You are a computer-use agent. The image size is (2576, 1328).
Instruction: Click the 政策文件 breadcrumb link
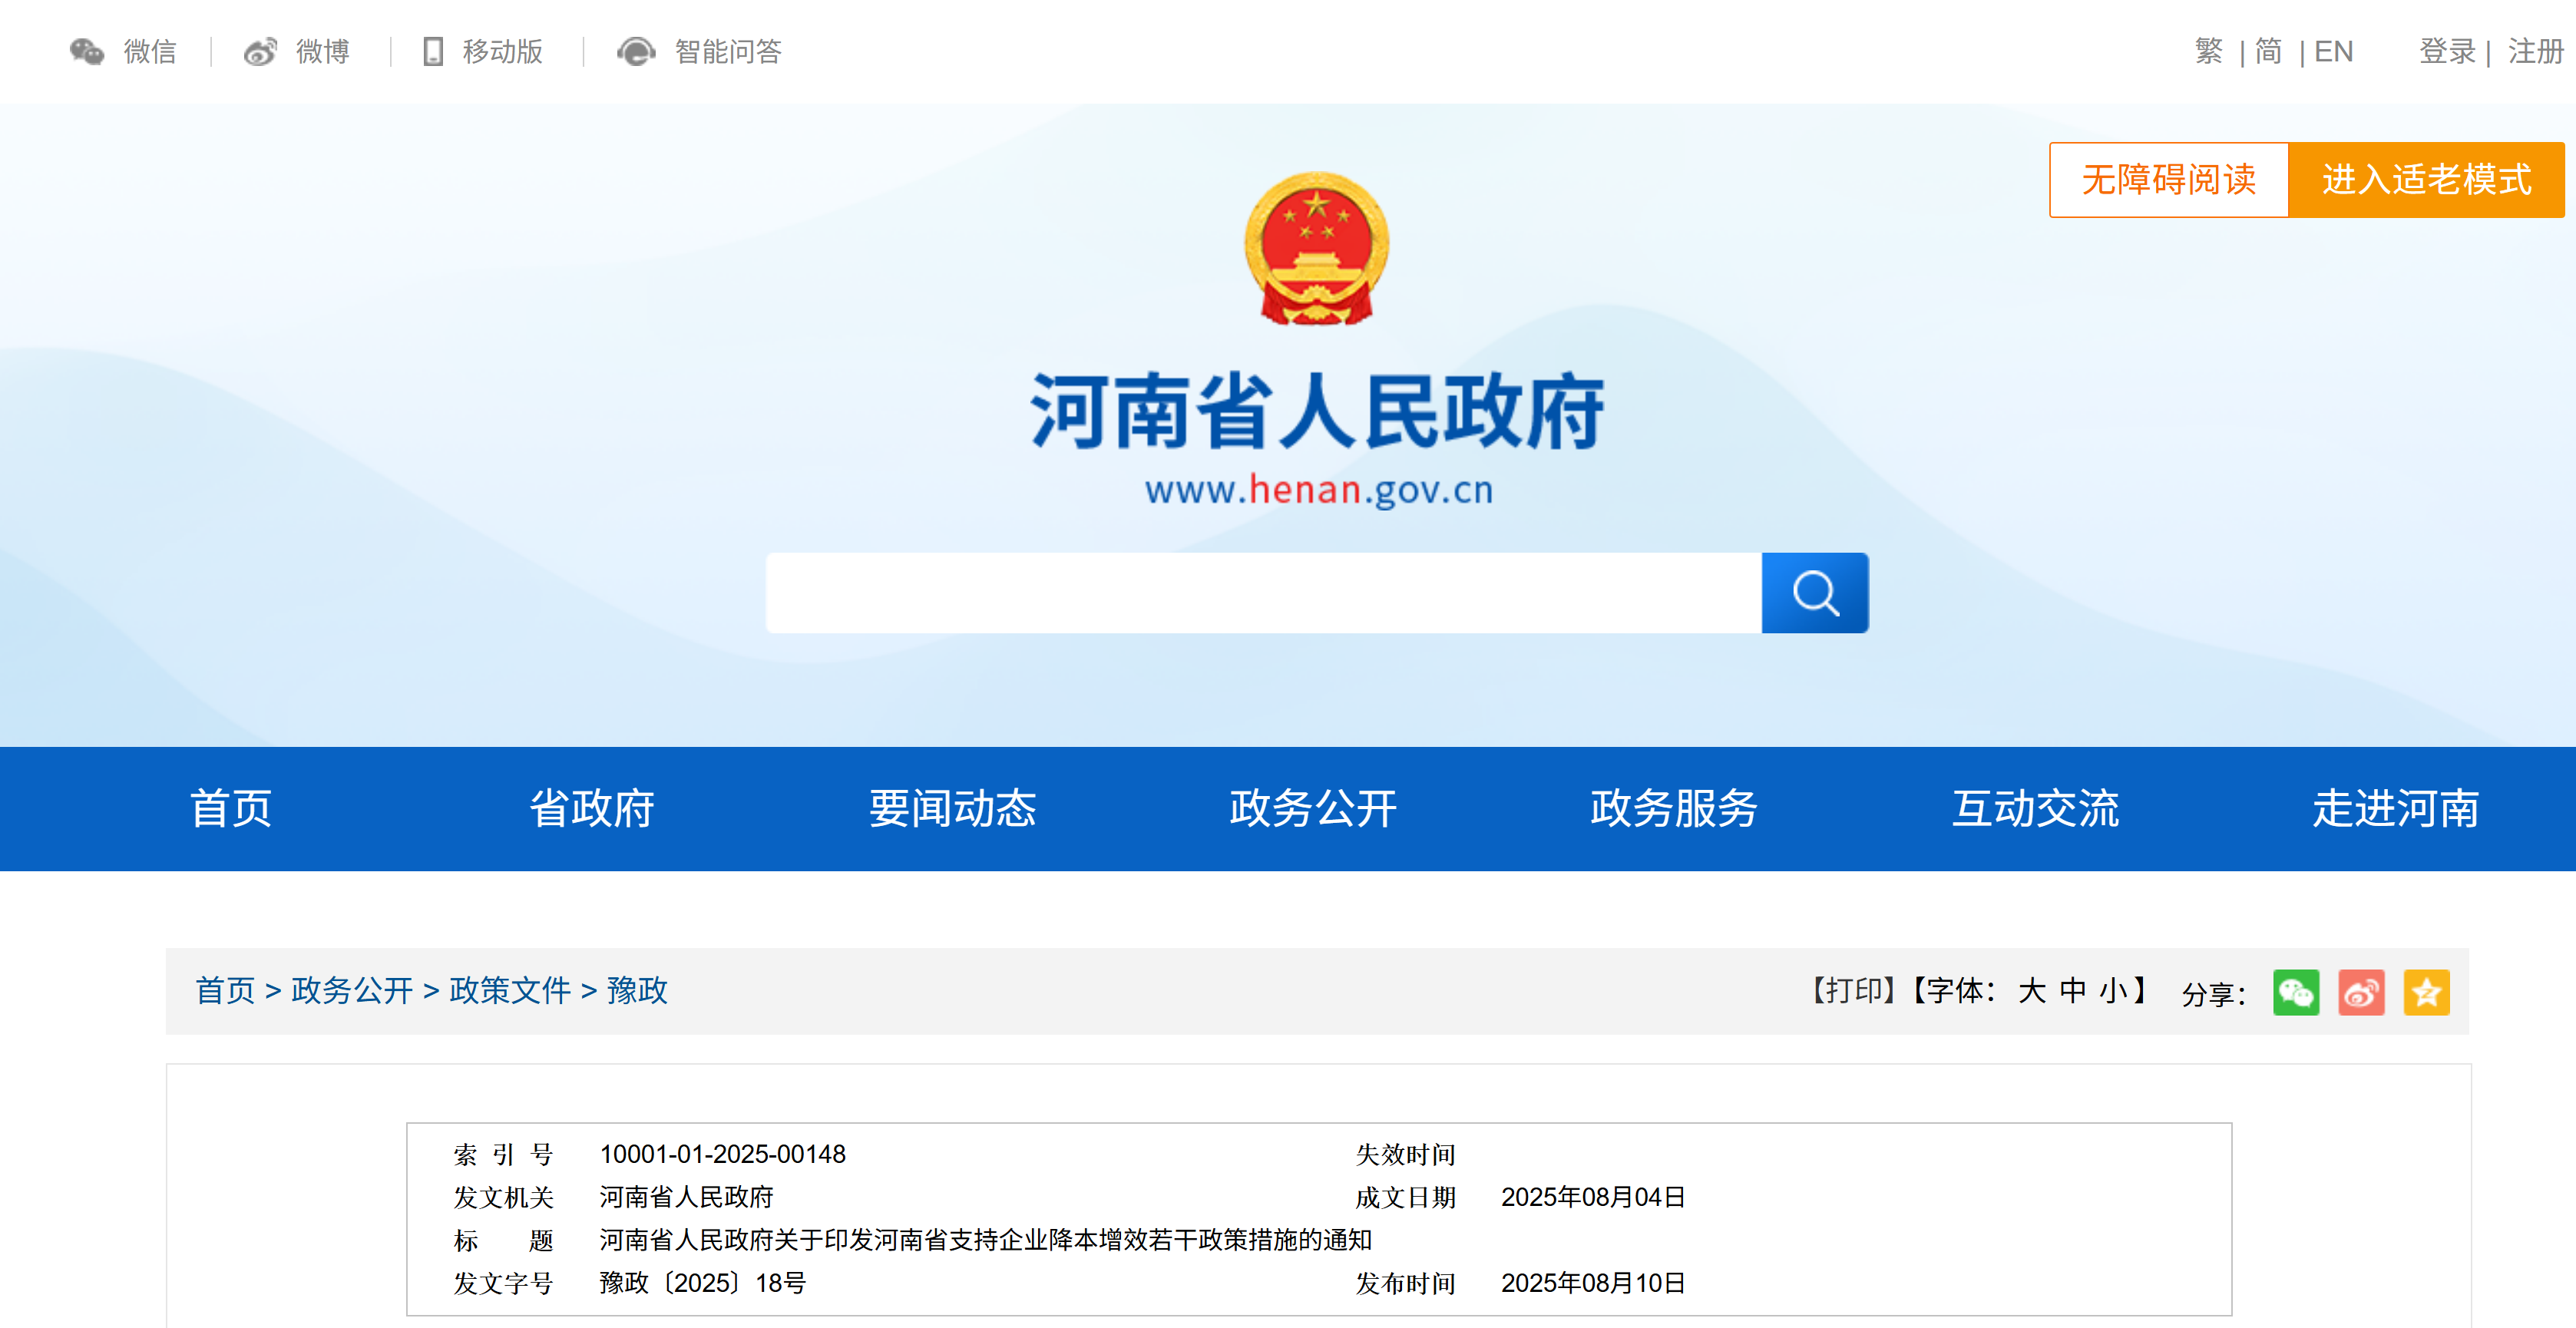(509, 990)
